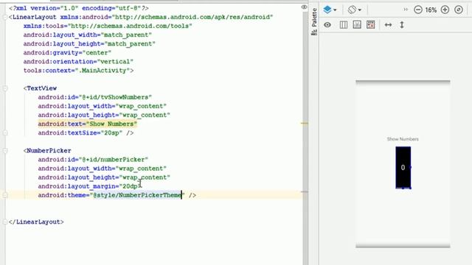This screenshot has width=472, height=265.
Task: Show hidden toolbar items via double chevron
Action: [x=406, y=10]
